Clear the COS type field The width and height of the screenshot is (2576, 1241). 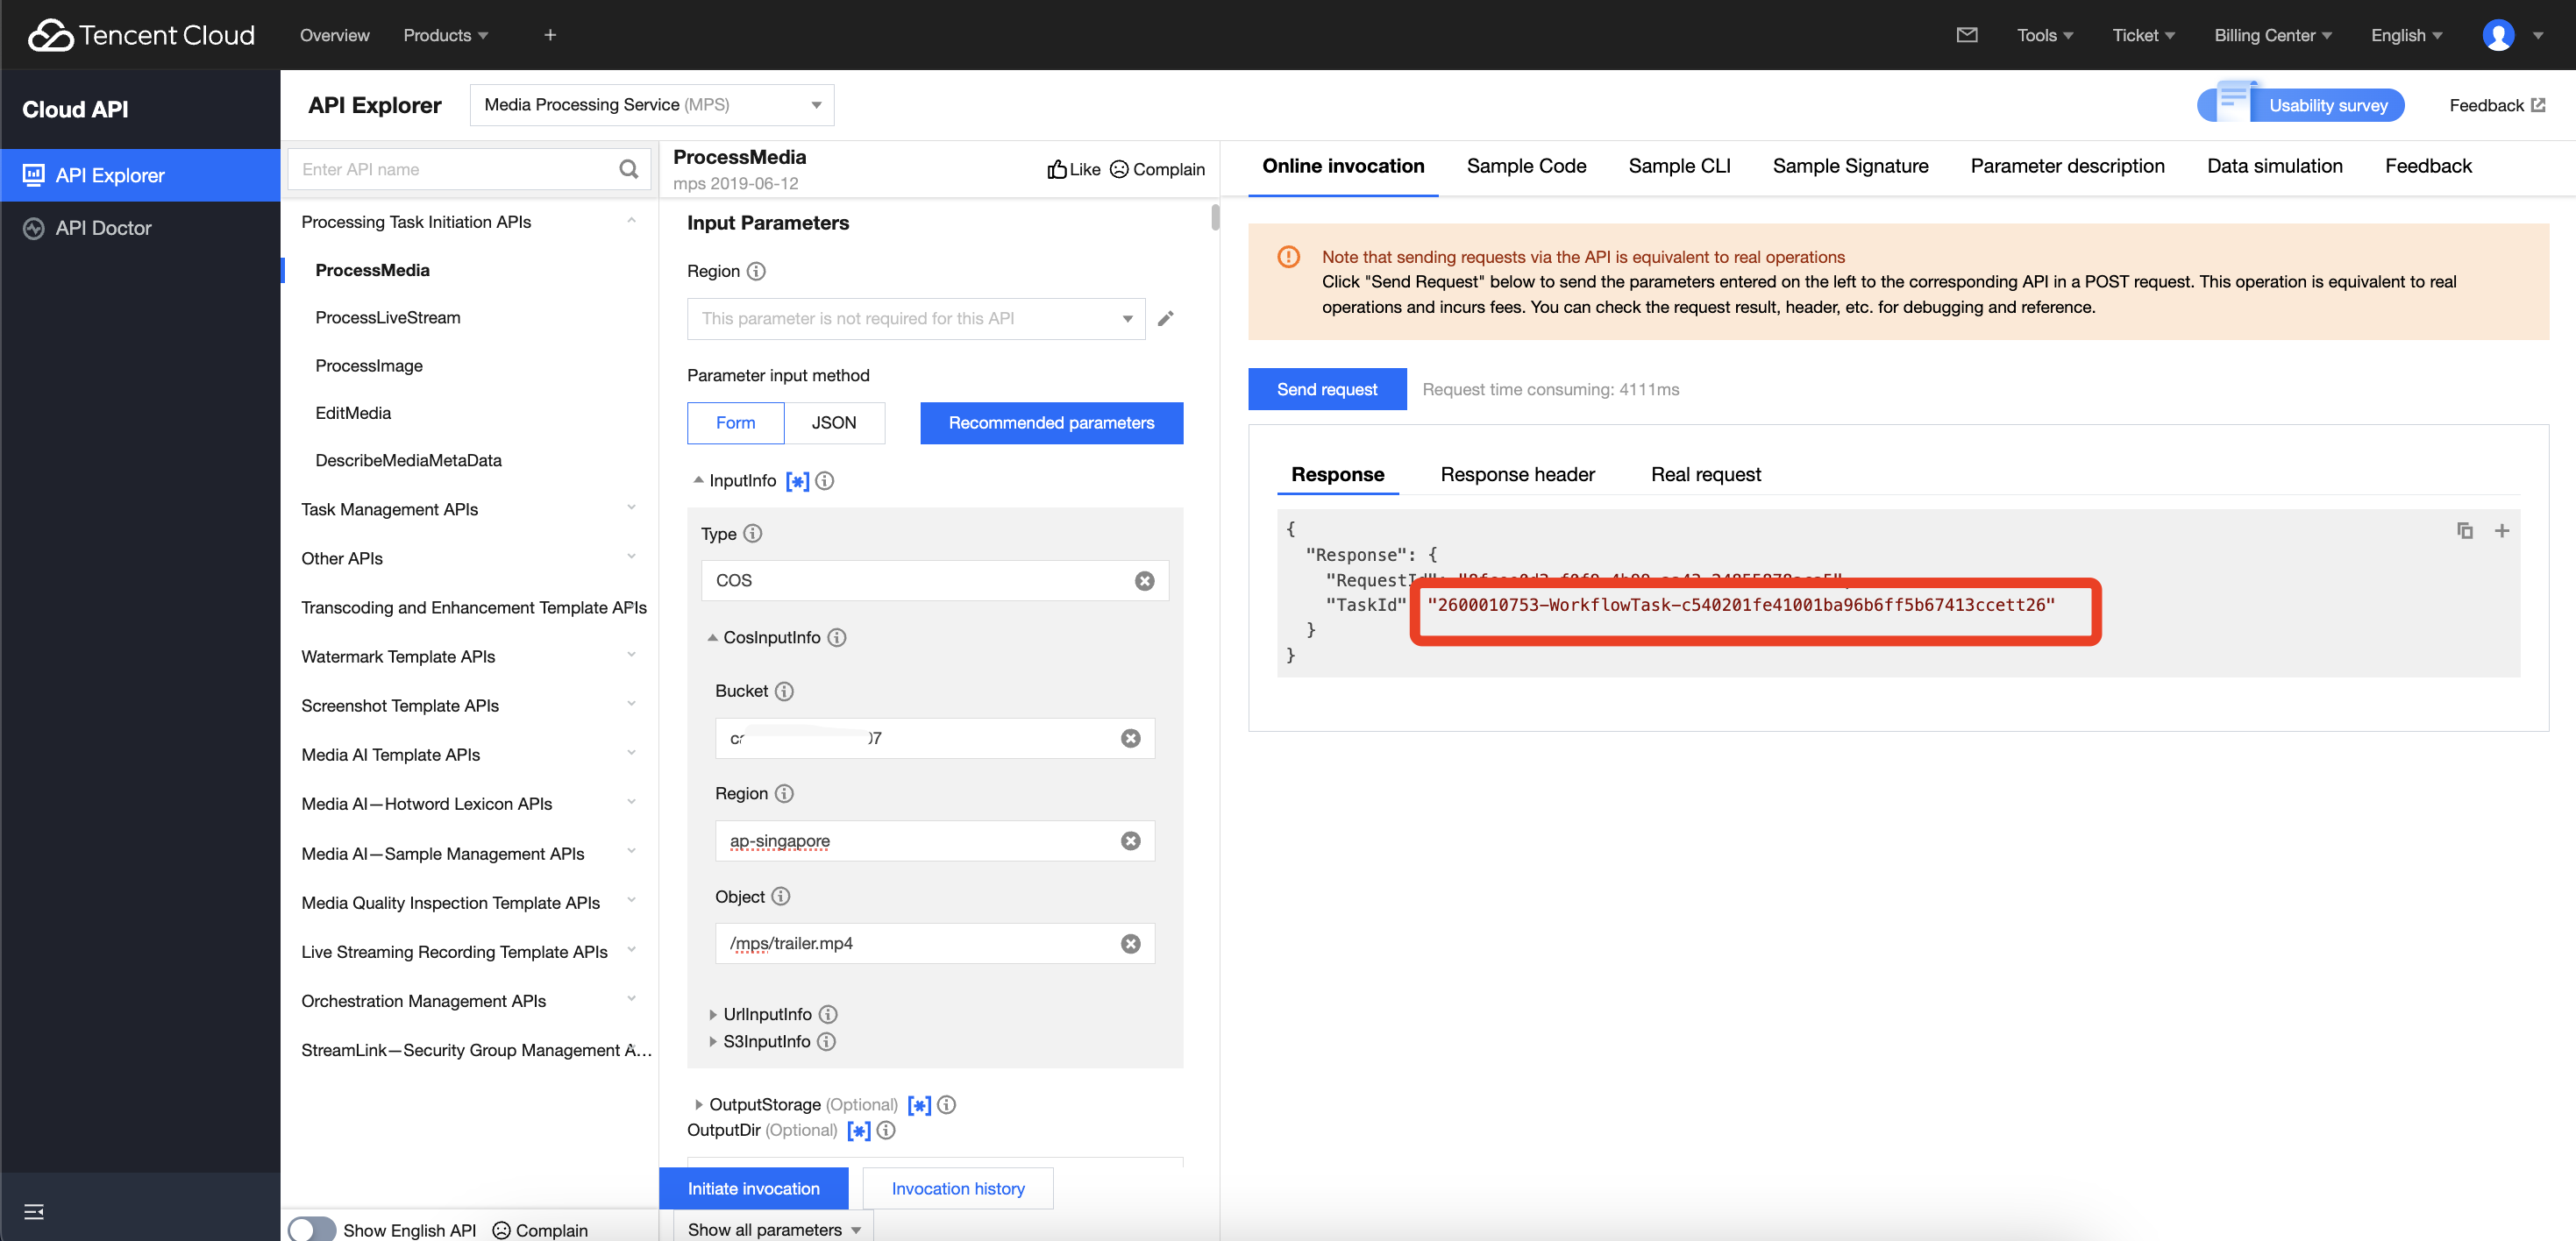click(x=1144, y=580)
